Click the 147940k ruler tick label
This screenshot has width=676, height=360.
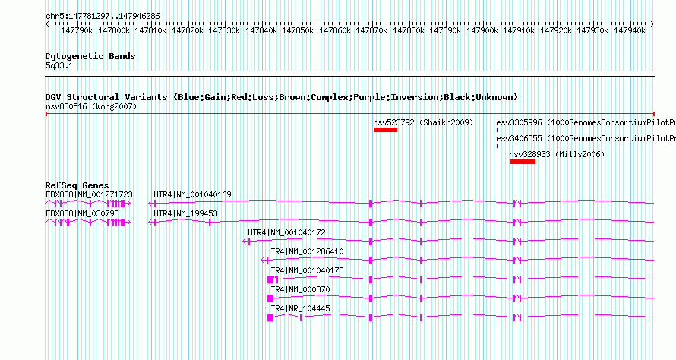pos(630,30)
